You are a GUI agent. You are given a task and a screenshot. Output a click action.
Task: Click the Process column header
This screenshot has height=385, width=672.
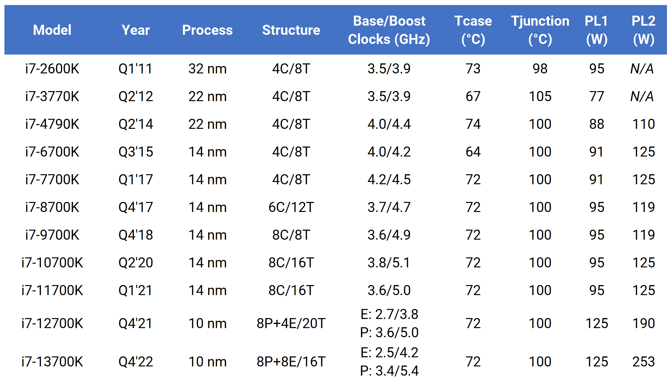[x=207, y=30]
